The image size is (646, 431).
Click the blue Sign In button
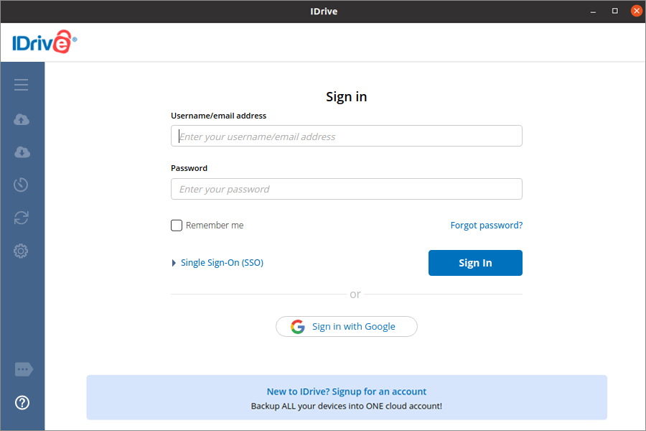pos(475,263)
